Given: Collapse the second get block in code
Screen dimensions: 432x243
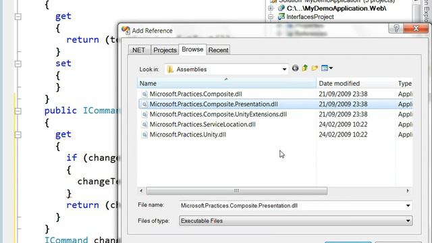Looking at the screenshot, I should pyautogui.click(x=18, y=135).
